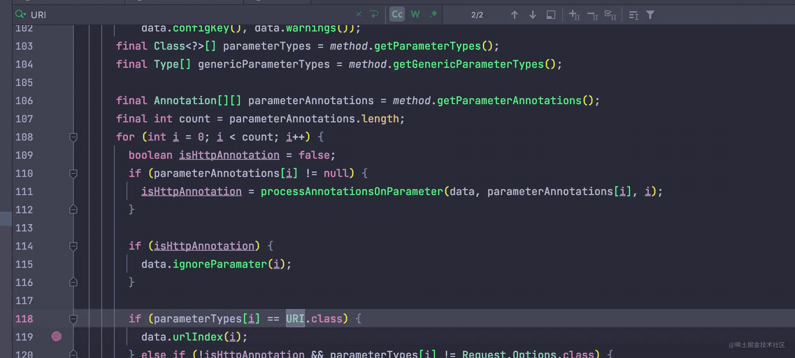This screenshot has height=358, width=795.
Task: Open search history magnifier dropdown
Action: click(x=20, y=14)
